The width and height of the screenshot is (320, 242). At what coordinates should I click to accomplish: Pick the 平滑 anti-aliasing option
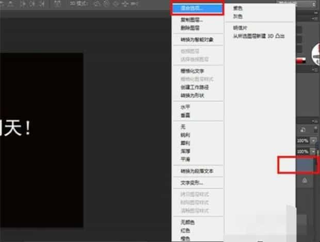185,159
